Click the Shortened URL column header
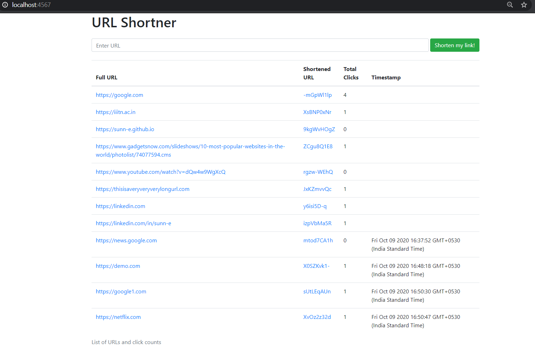 pyautogui.click(x=317, y=73)
